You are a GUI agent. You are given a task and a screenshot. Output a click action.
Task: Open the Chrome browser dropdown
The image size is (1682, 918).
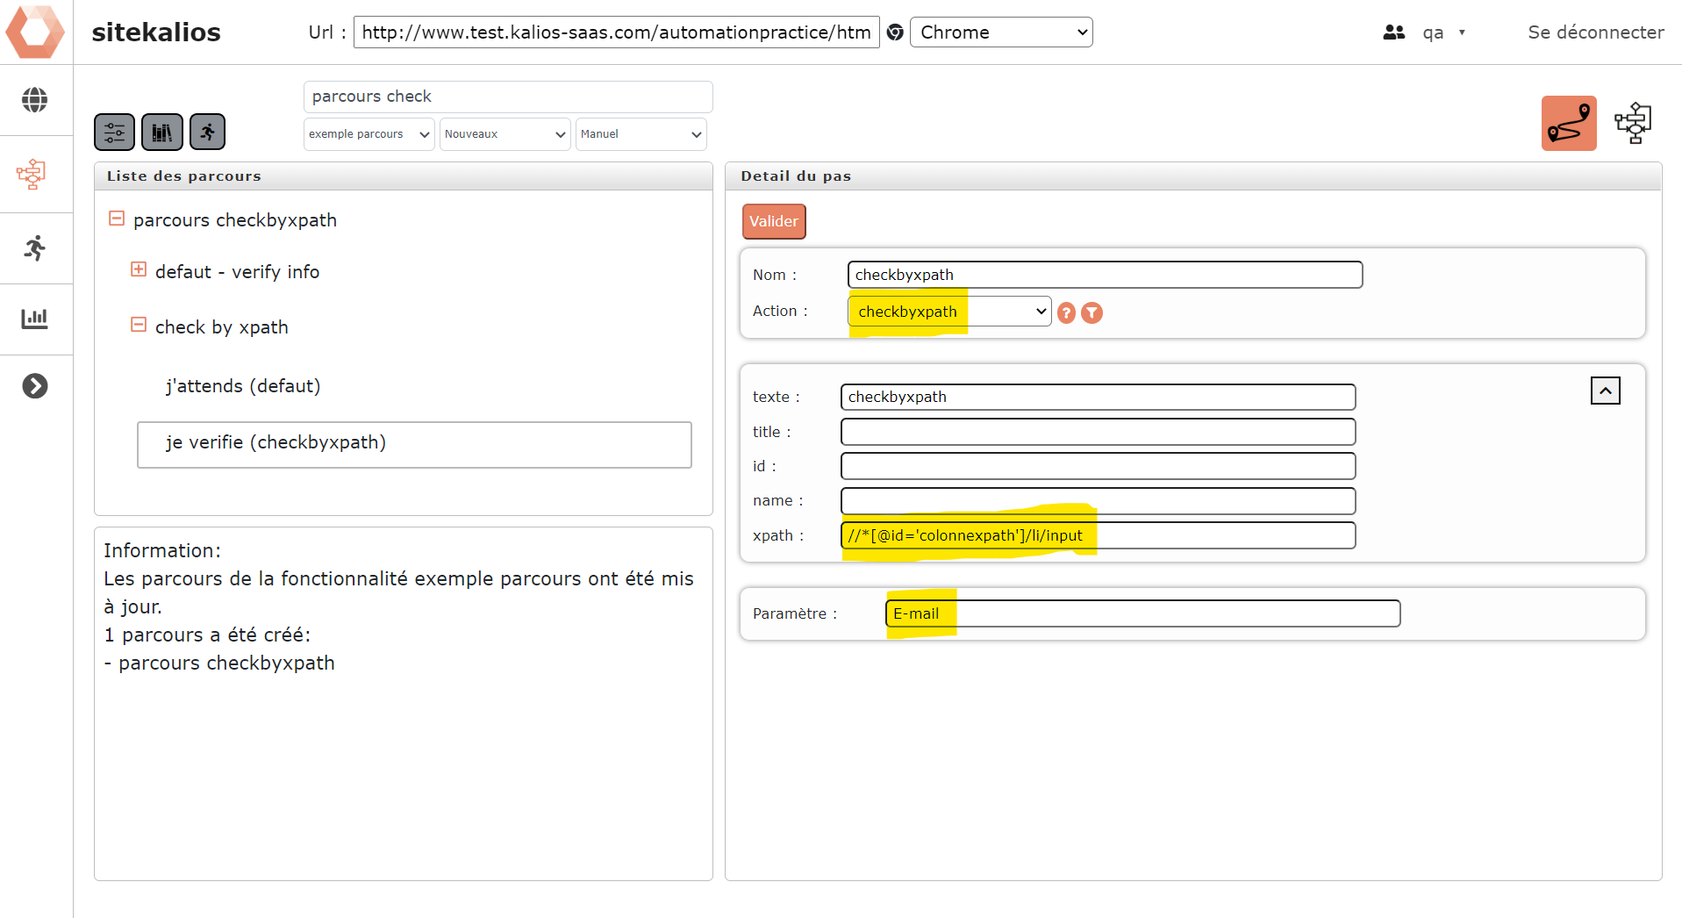(1000, 32)
